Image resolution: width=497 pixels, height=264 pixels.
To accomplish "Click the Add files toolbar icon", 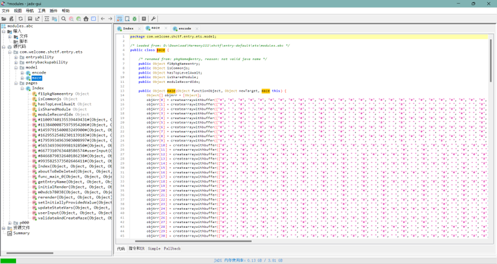I will [12, 18].
